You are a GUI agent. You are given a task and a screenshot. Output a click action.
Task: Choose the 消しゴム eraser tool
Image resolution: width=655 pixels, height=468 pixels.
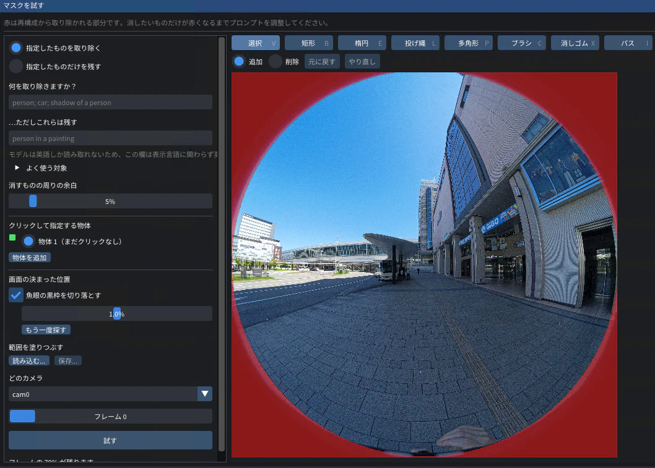(x=575, y=43)
